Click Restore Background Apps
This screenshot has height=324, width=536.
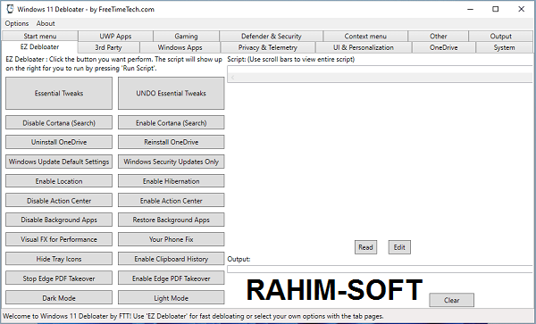172,220
